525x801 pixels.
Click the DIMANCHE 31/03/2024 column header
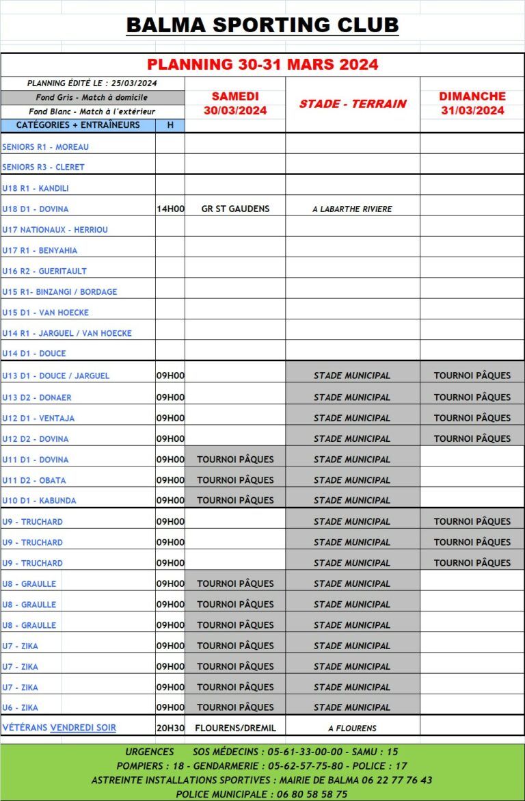pos(472,103)
